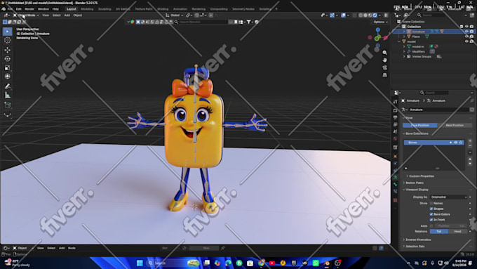This screenshot has height=269, width=477.
Task: Select the Cursor tool
Action: click(x=8, y=40)
